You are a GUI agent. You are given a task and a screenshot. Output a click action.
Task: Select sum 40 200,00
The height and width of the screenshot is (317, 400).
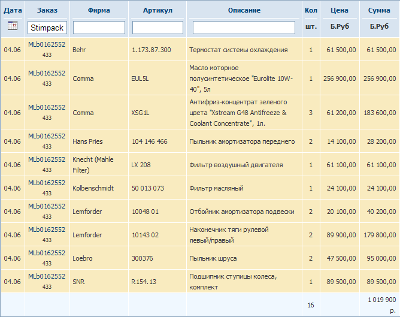[381, 212]
